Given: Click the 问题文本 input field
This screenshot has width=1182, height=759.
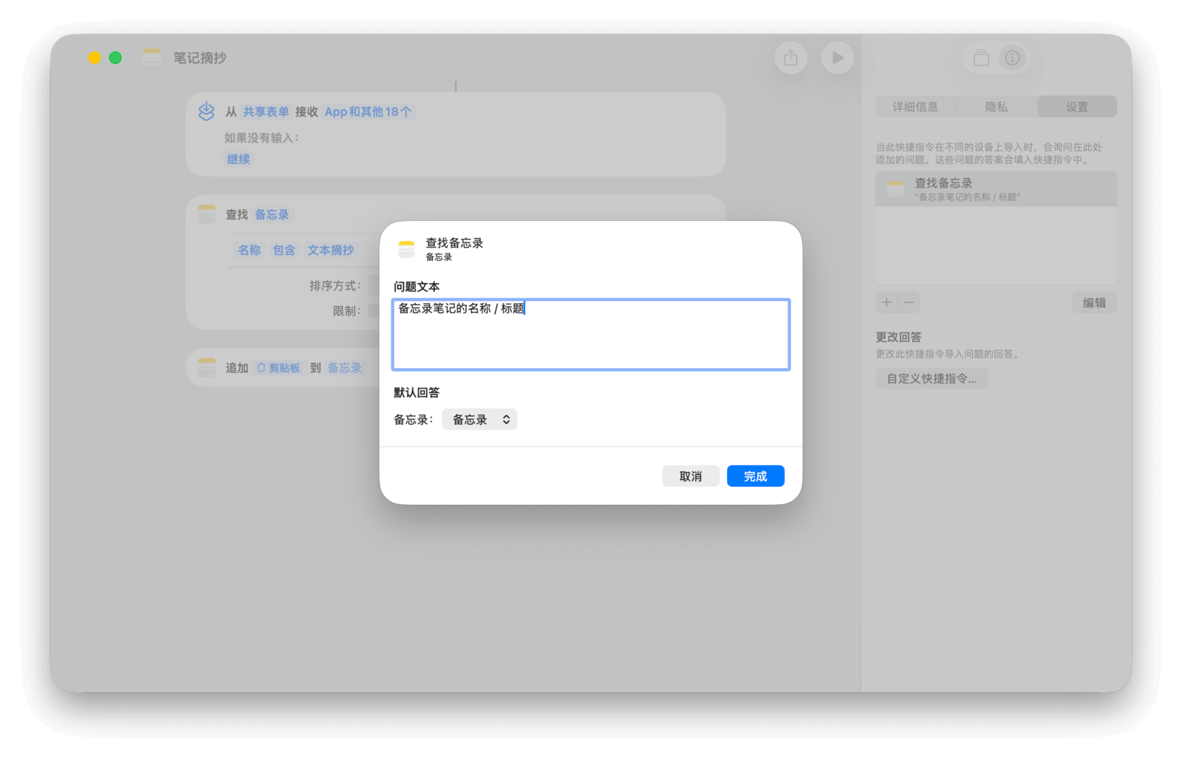Looking at the screenshot, I should pyautogui.click(x=590, y=335).
